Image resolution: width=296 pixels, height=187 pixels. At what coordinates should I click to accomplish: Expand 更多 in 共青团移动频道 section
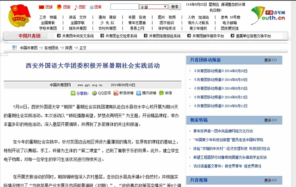click(271, 60)
